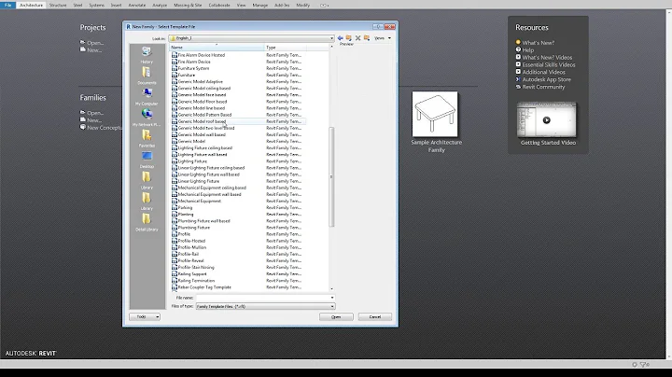The width and height of the screenshot is (672, 377).
Task: Expand the Look in folder dropdown
Action: point(331,38)
